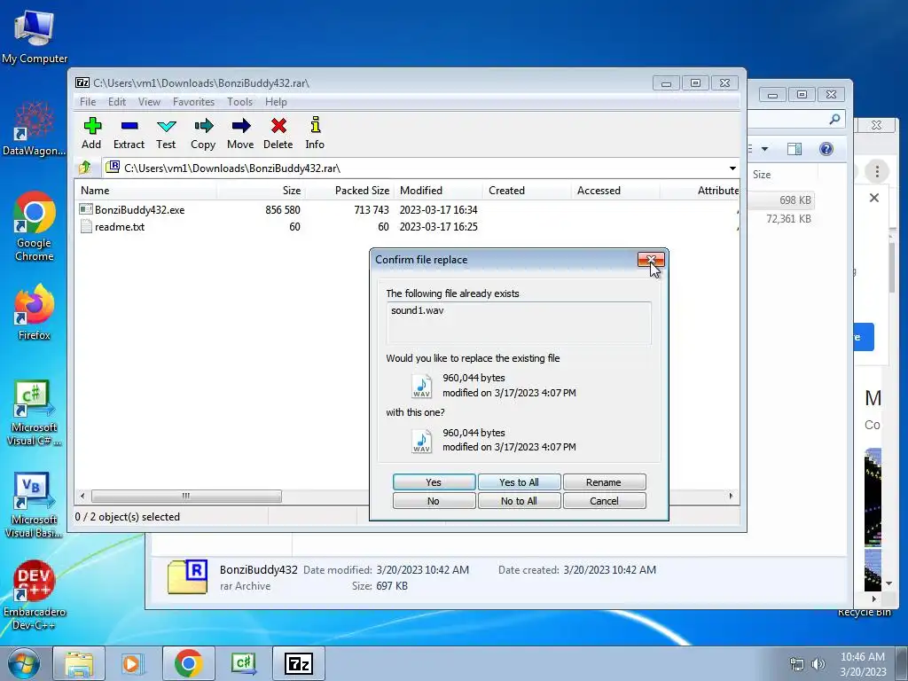Click the Rename button in the dialog
Image resolution: width=908 pixels, height=681 pixels.
click(x=604, y=481)
